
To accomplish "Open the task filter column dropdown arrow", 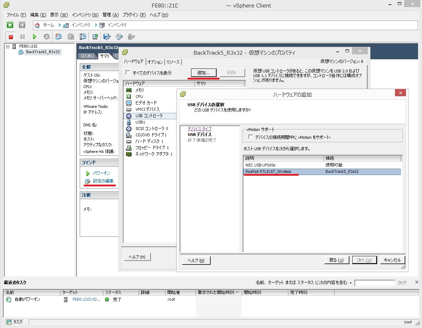I will point(351,283).
